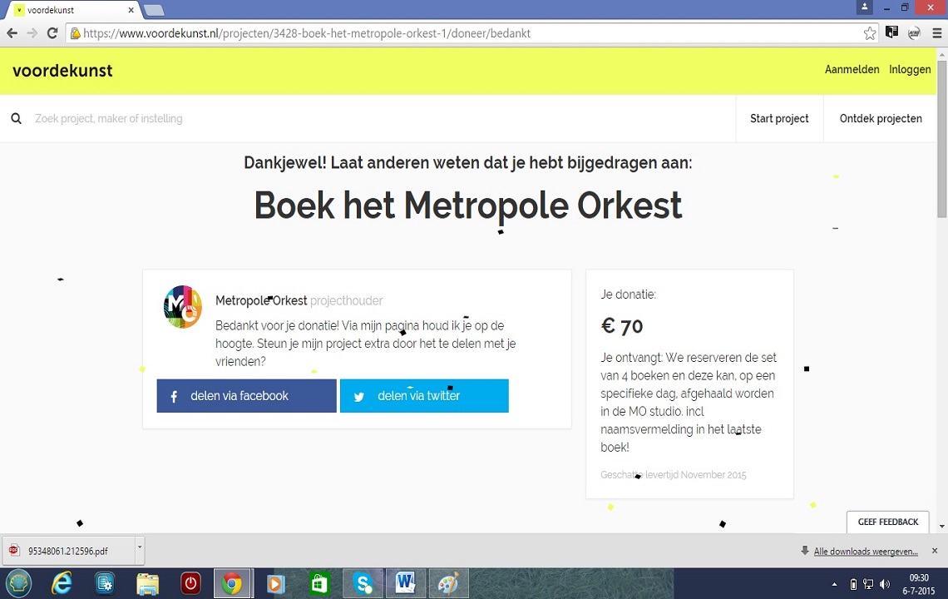Open Skype from the taskbar

(363, 584)
